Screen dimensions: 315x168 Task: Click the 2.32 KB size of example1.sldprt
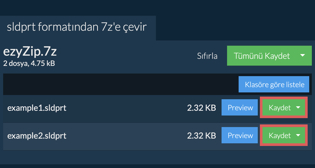click(201, 108)
